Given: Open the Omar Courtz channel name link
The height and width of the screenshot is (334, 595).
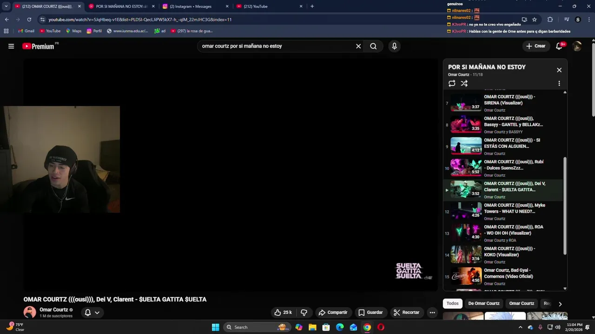Looking at the screenshot, I should click(x=54, y=309).
